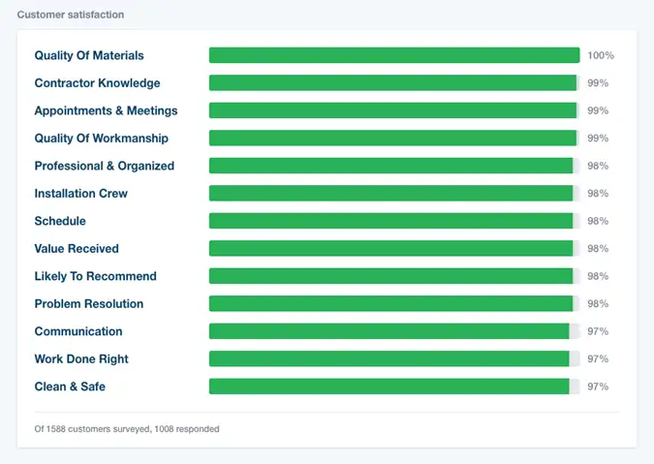Click the Customer satisfaction heading
This screenshot has width=654, height=464.
click(70, 15)
